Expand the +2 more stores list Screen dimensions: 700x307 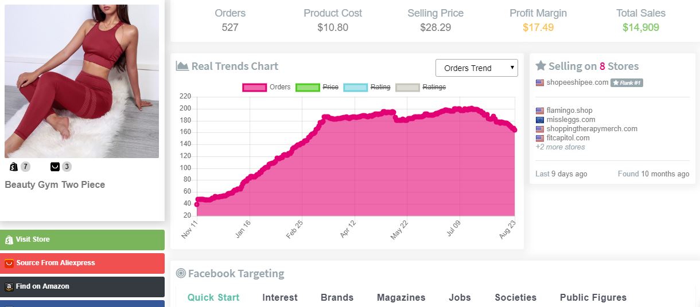point(560,147)
